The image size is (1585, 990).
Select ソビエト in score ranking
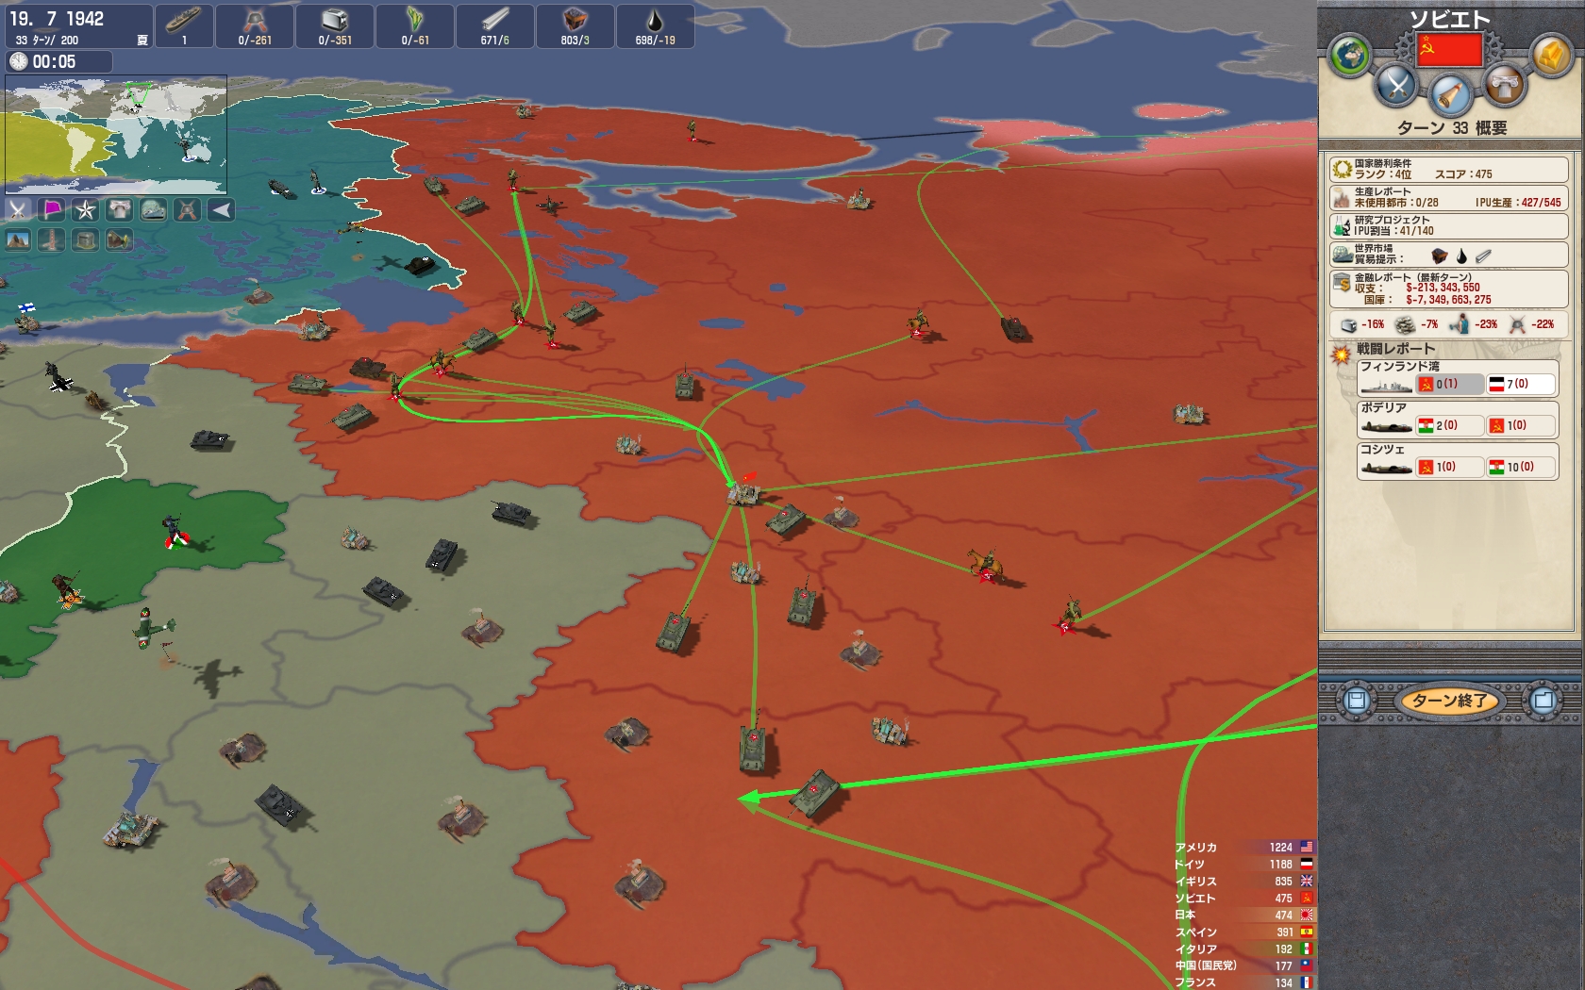click(x=1244, y=899)
